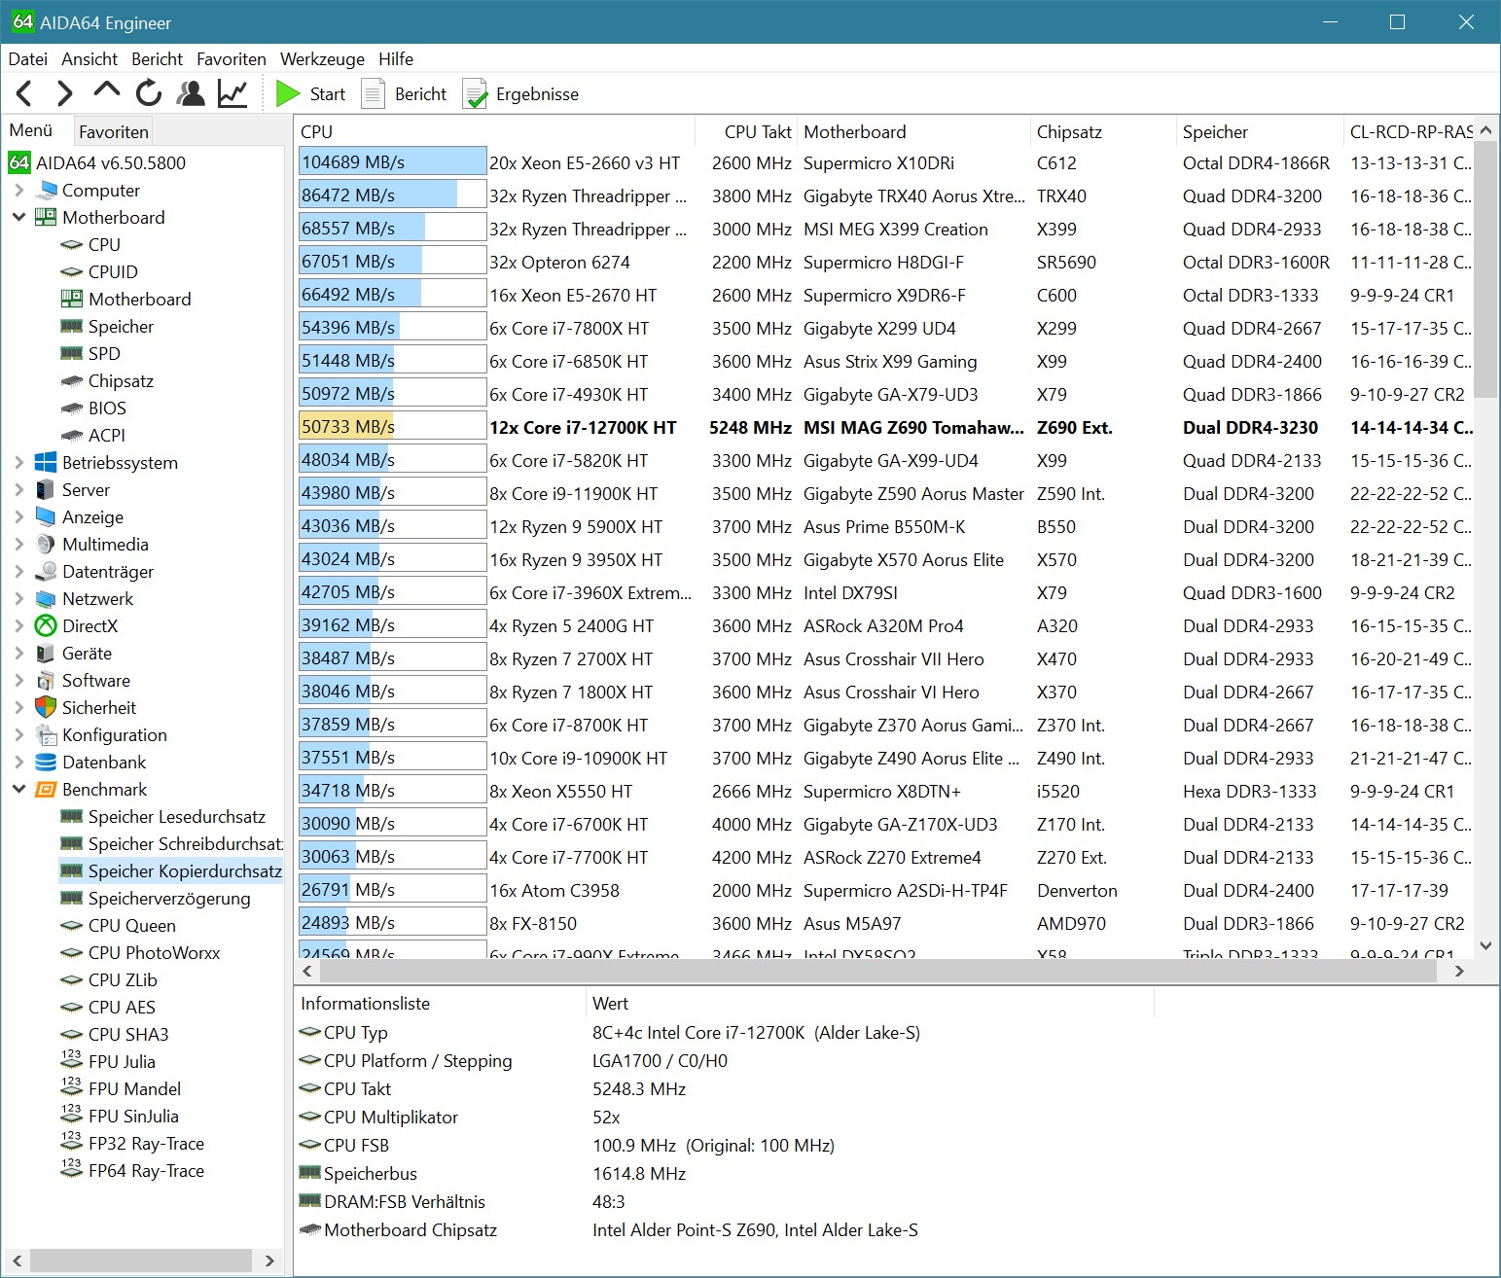Go up one level with the up arrow
The height and width of the screenshot is (1278, 1501).
click(x=106, y=91)
